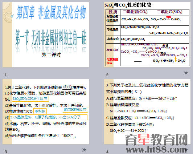This screenshot has width=193, height=154.
Task: Click the 不相似 annotation box
Action: [40, 111]
